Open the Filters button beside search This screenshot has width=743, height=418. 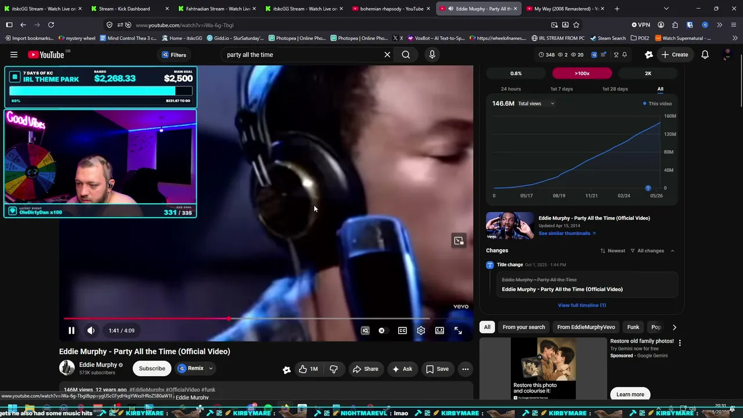174,55
